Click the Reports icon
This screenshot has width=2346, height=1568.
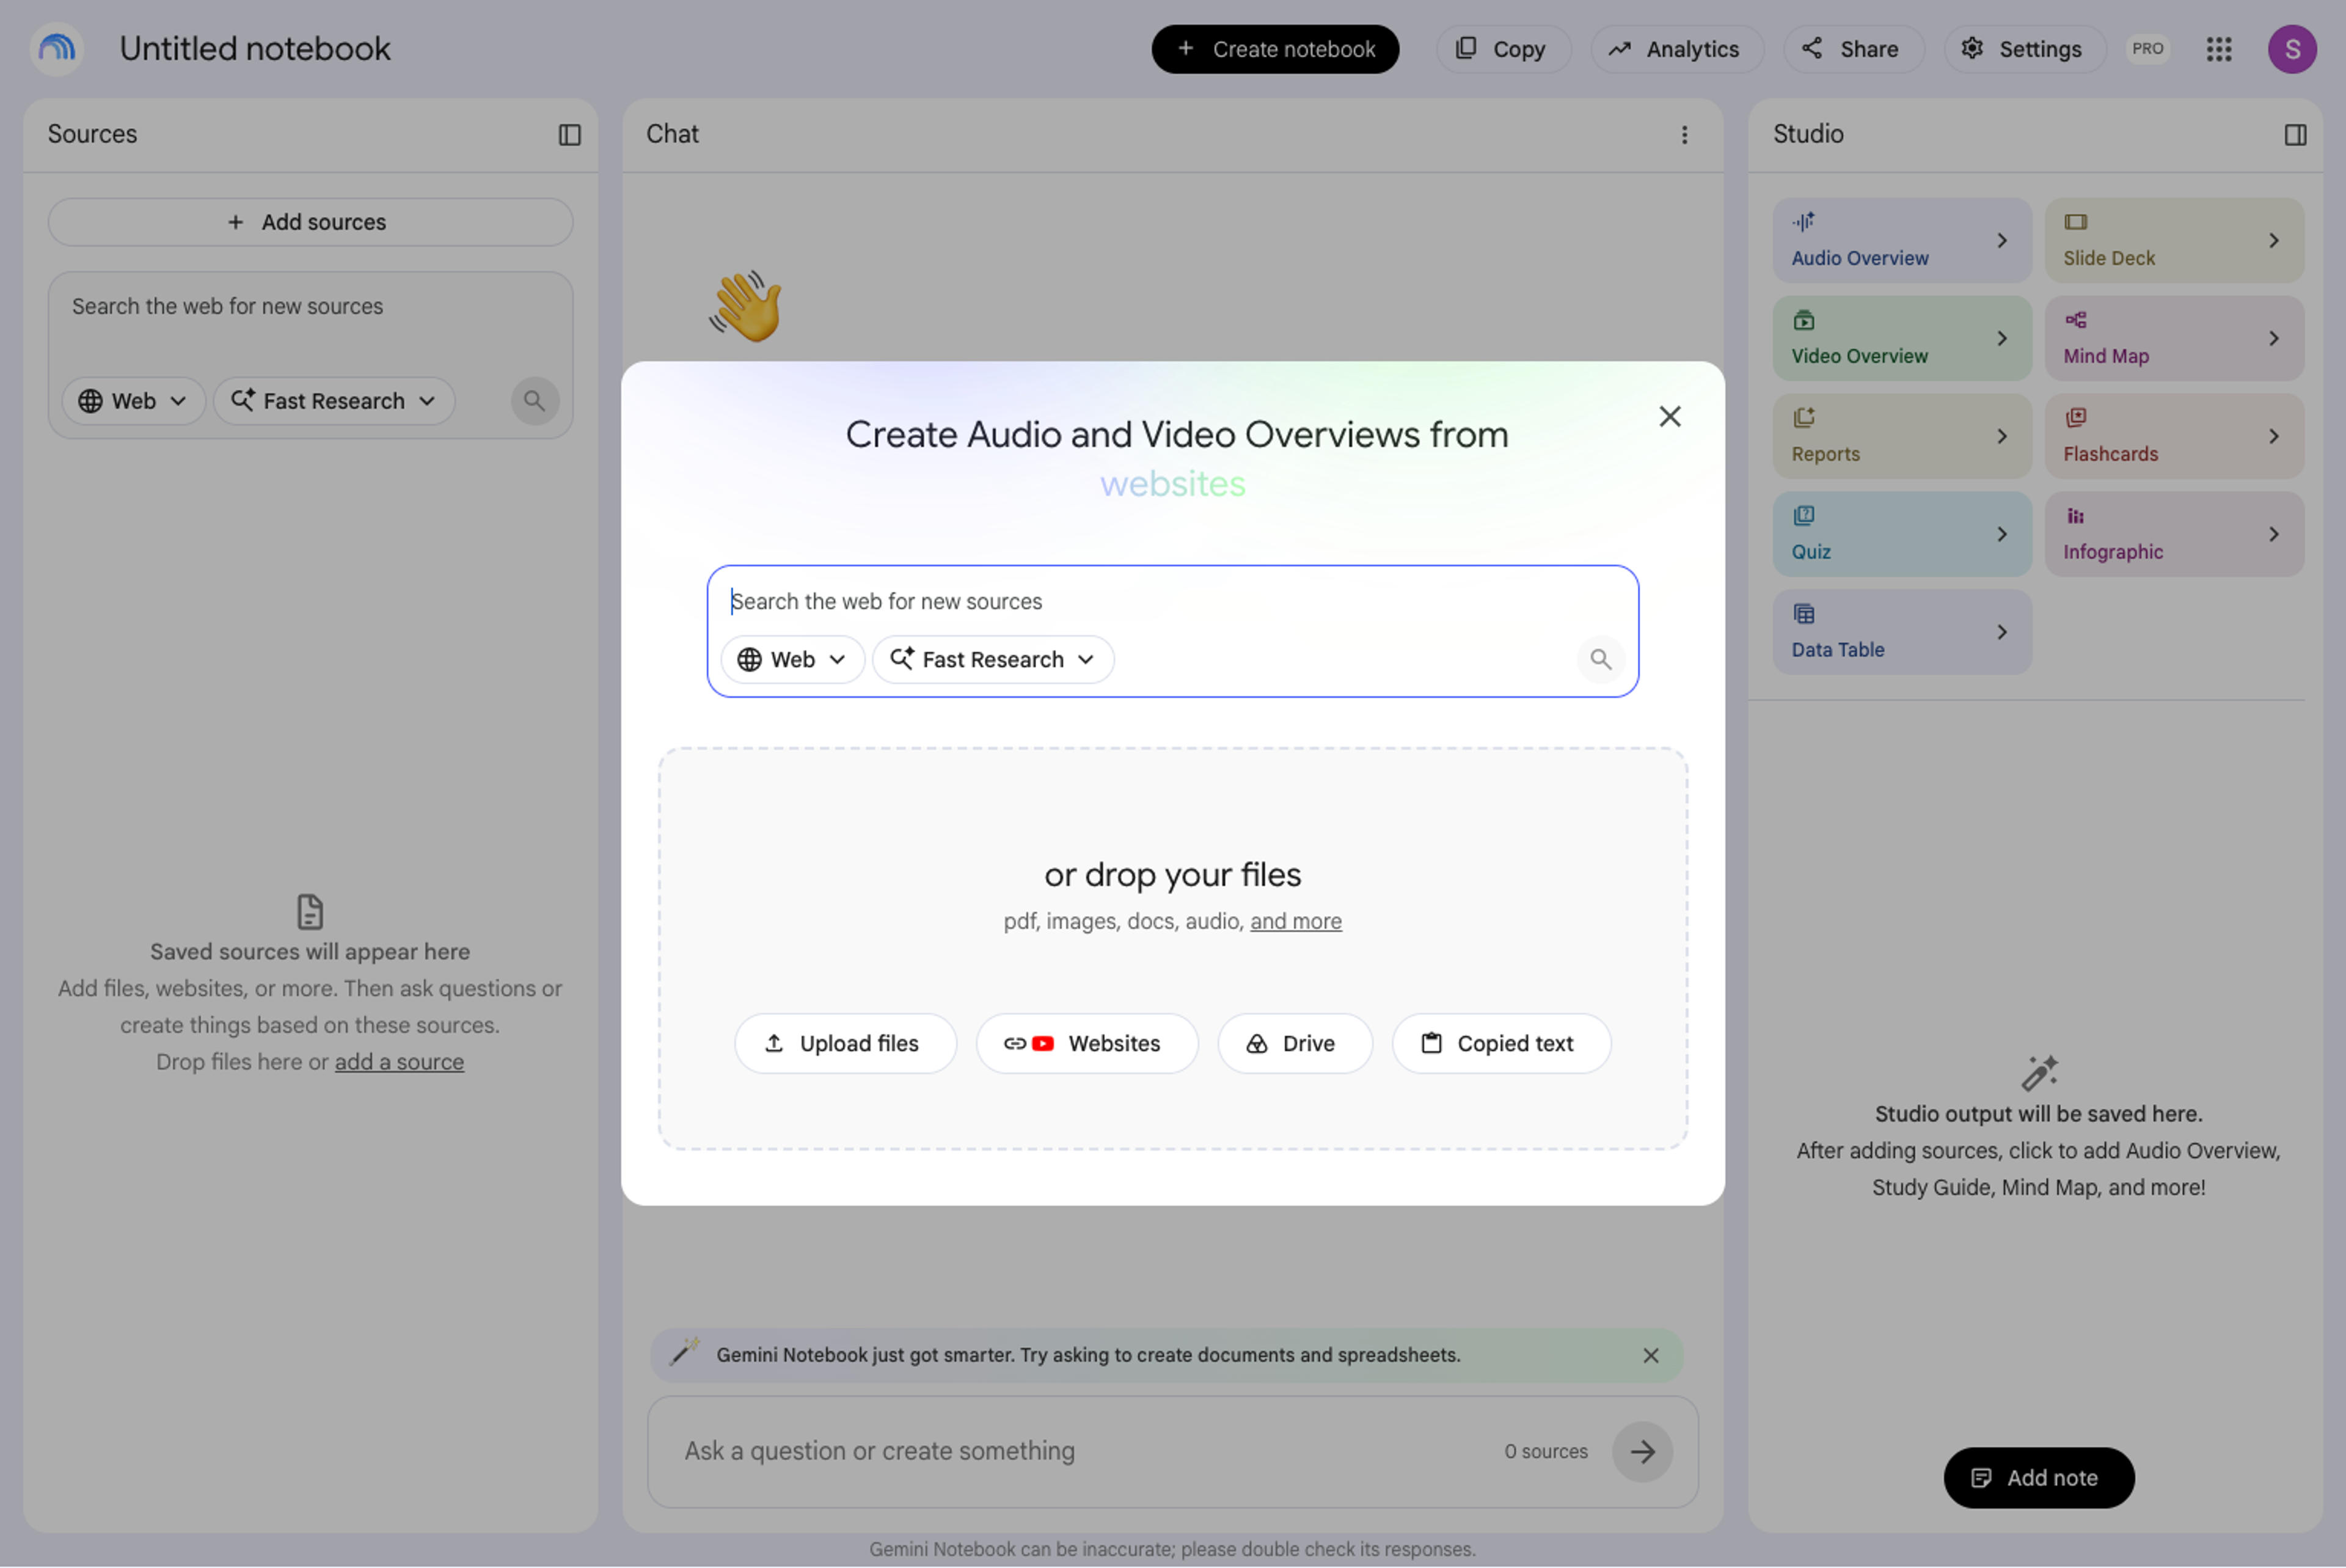click(1803, 418)
